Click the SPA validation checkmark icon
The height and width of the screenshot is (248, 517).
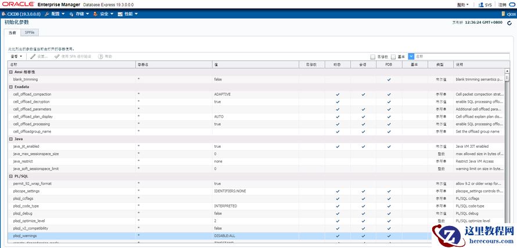pyautogui.click(x=57, y=56)
